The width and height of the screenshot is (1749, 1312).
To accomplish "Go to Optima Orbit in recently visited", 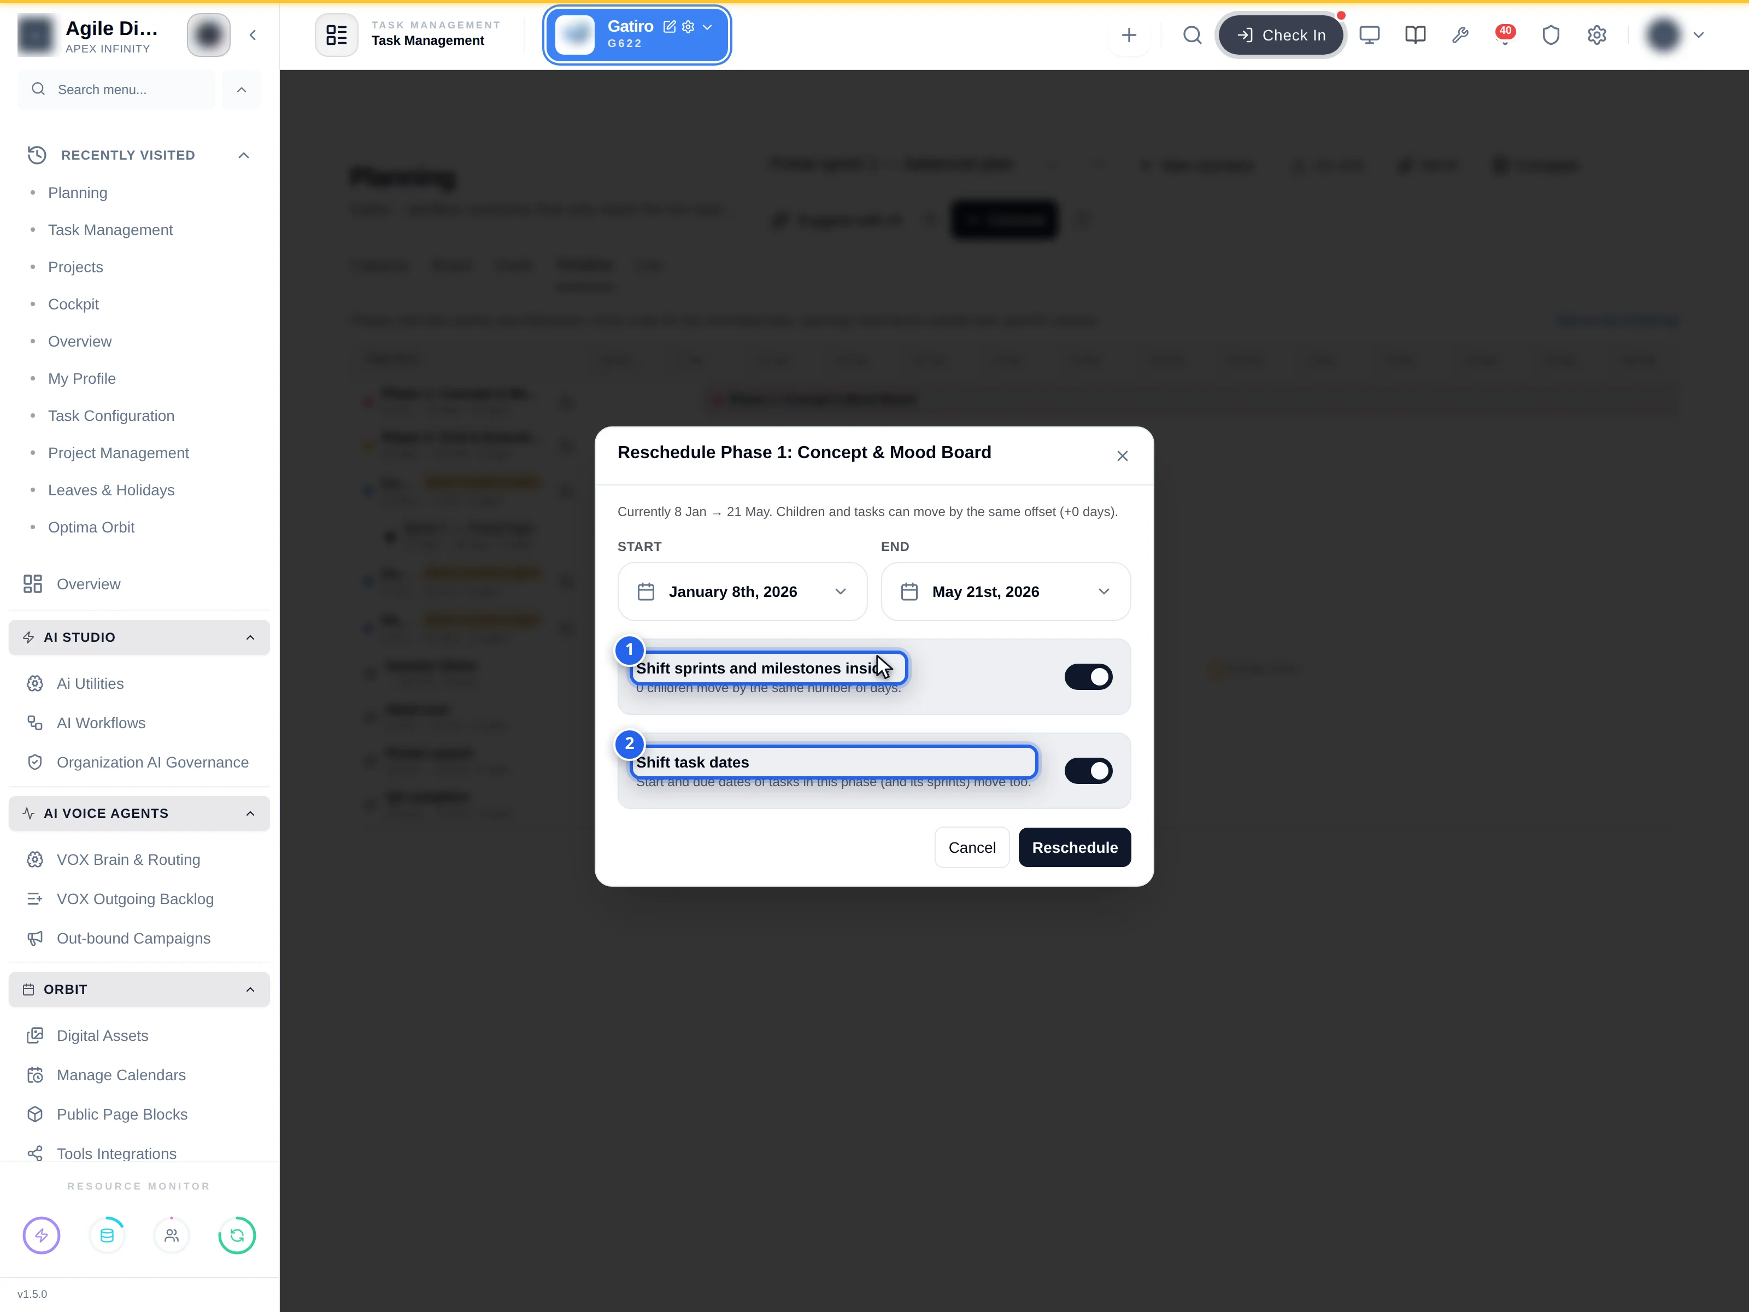I will [x=91, y=528].
